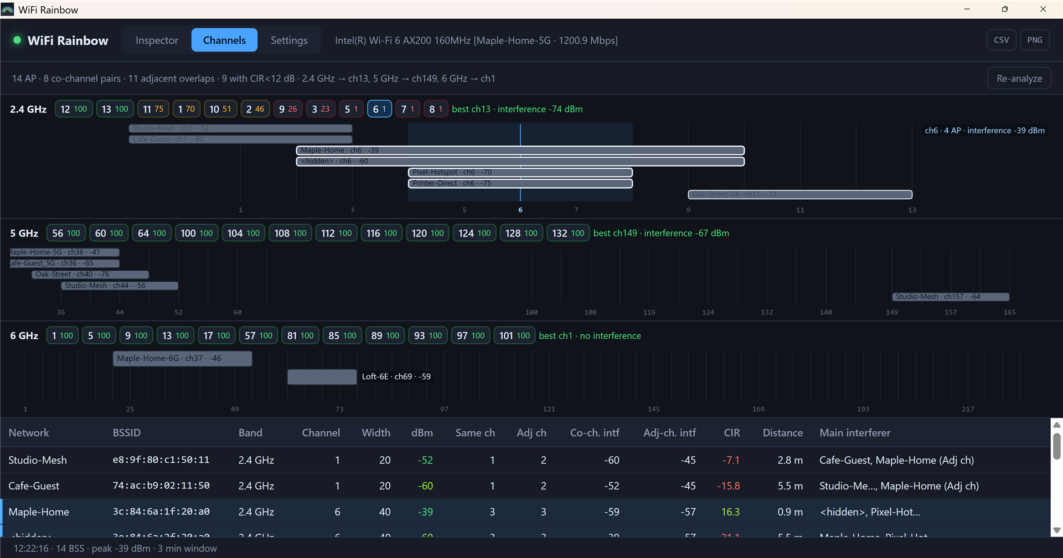Export data with the CSV button

[1001, 40]
